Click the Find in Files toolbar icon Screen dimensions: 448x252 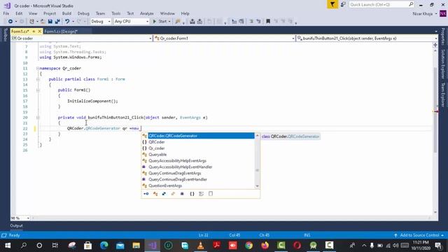(178, 22)
